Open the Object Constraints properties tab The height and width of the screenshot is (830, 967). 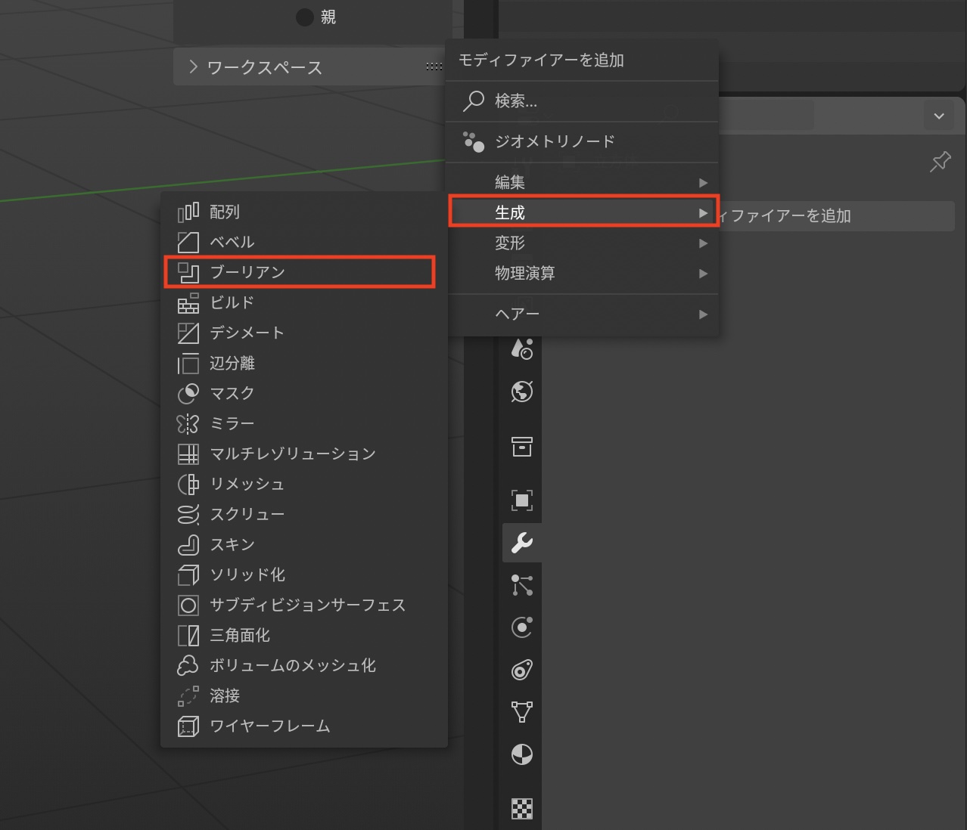tap(522, 670)
